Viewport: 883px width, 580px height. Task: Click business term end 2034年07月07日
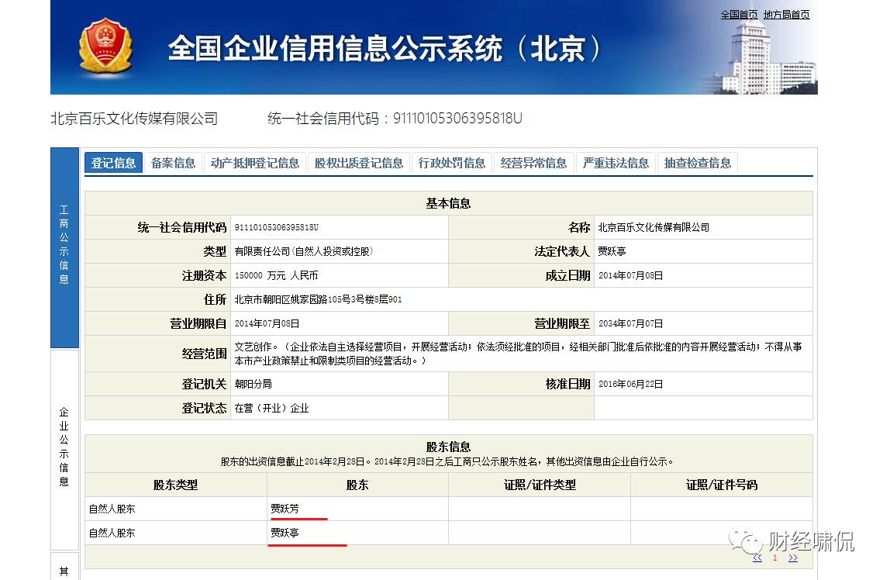(x=630, y=323)
